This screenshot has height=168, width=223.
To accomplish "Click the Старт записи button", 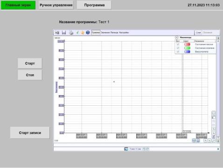I will click(30, 133).
